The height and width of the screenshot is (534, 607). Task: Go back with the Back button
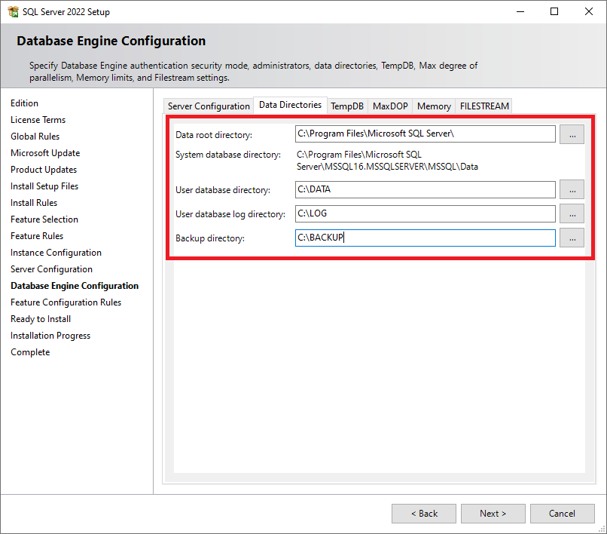(424, 514)
